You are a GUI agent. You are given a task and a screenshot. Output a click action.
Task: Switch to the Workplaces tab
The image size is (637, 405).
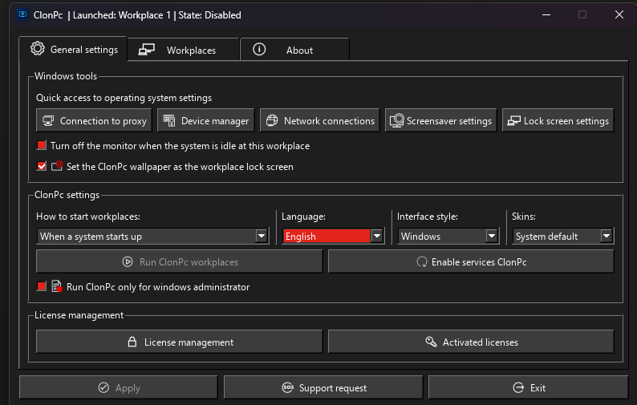point(183,50)
